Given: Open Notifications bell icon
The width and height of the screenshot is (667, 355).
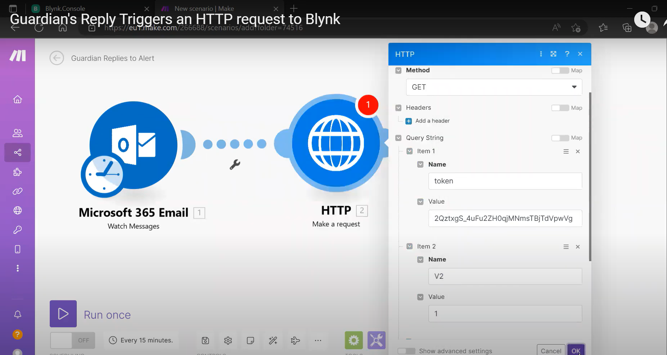Looking at the screenshot, I should pyautogui.click(x=17, y=314).
